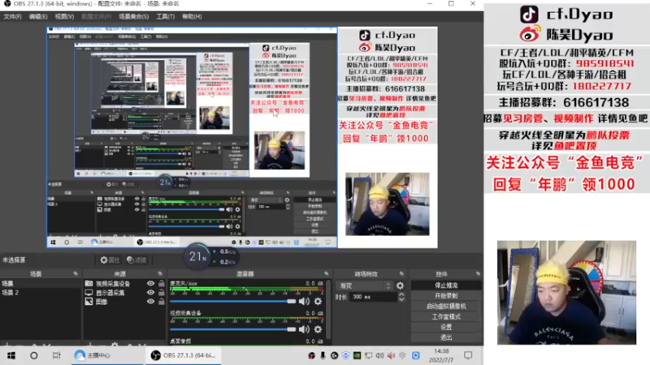Click the mixer panel vertical scrollbar
The height and width of the screenshot is (365, 650).
[x=329, y=311]
